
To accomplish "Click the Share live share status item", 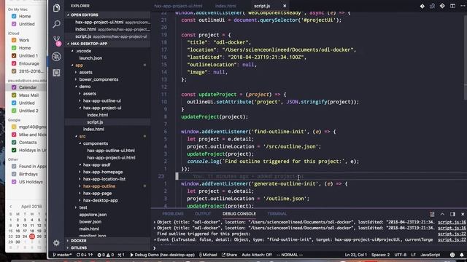I will 229,255.
